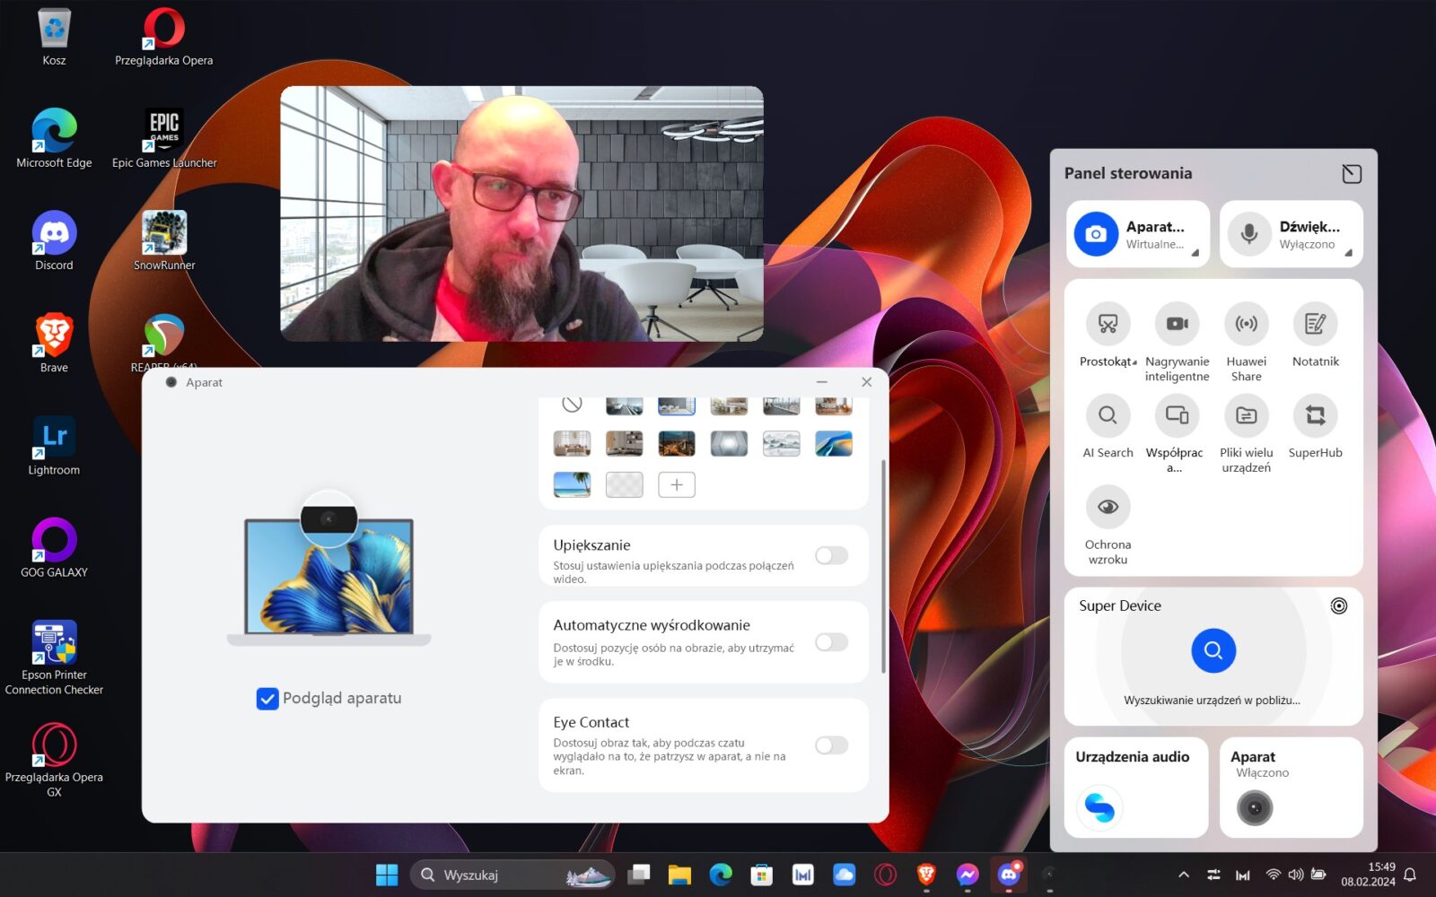Open the Współpraca multi-screen icon
Screen dimensions: 1436x897
point(1177,415)
